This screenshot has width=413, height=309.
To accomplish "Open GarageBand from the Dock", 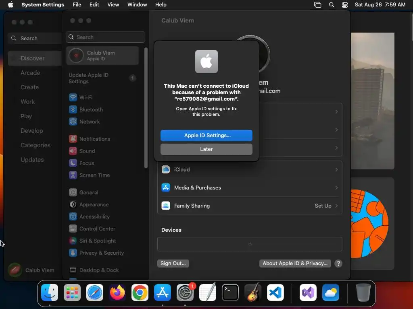I will pyautogui.click(x=253, y=293).
